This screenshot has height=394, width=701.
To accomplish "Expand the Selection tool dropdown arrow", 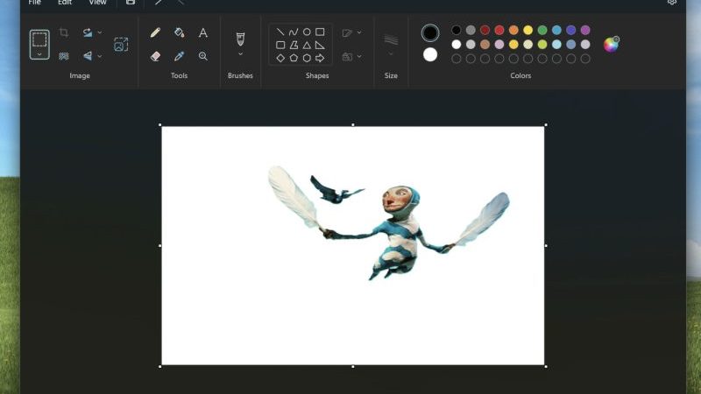I will [39, 54].
